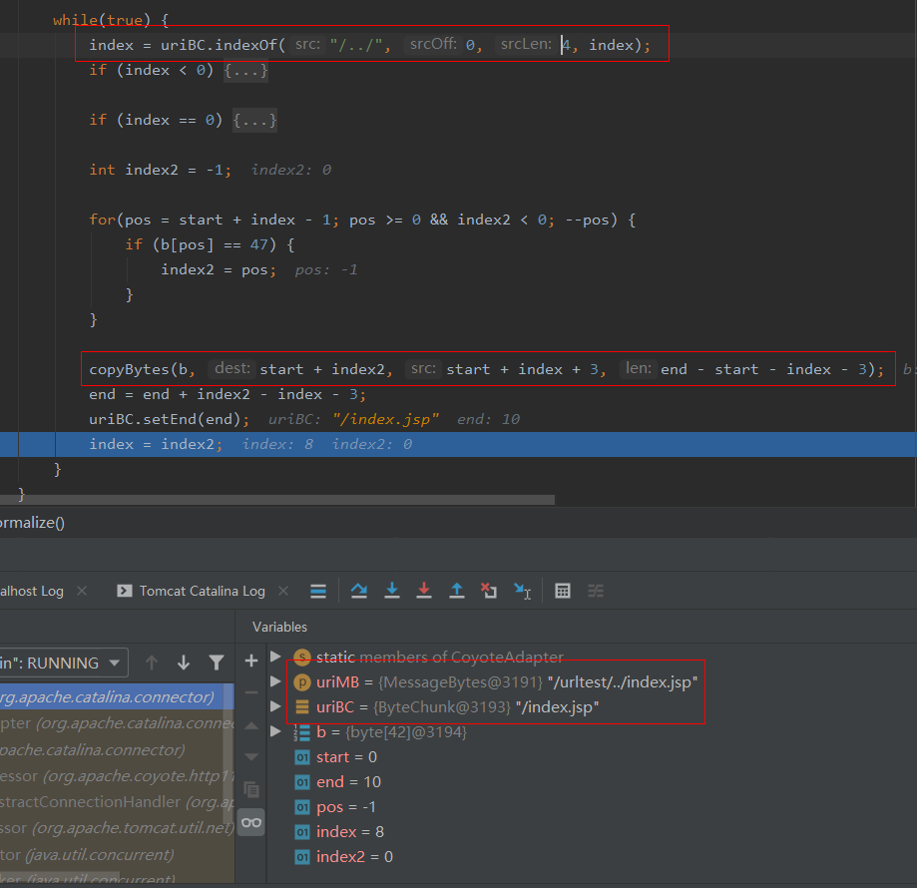Click the Drop Frame icon
This screenshot has height=888, width=917.
(x=489, y=591)
